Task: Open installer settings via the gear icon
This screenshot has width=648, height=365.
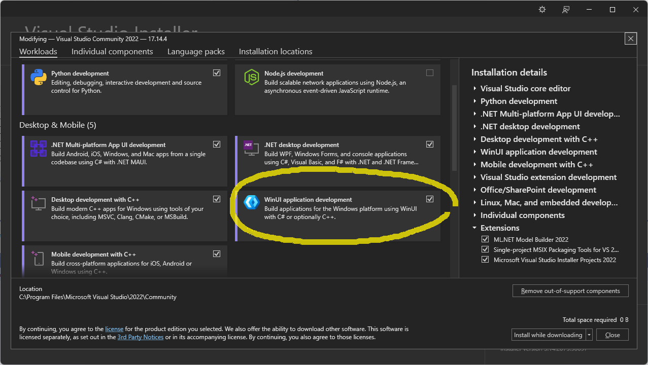Action: [542, 10]
